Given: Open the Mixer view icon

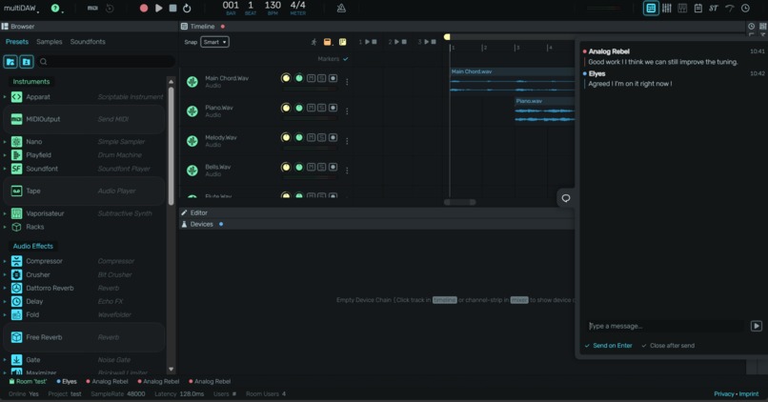Looking at the screenshot, I should click(667, 8).
